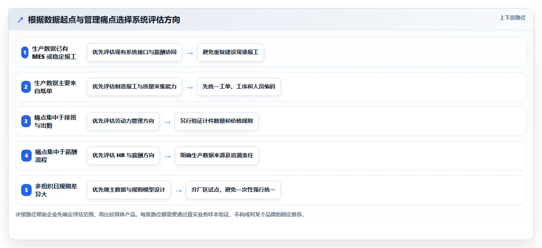Image resolution: width=542 pixels, height=248 pixels.
Task: Select the 优先做主数据与规则模型设计 box
Action: click(129, 190)
